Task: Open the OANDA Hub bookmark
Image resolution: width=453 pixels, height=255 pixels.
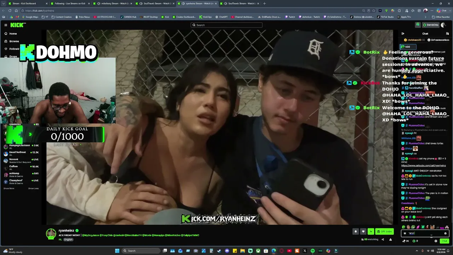Action: coord(128,17)
